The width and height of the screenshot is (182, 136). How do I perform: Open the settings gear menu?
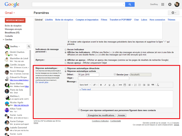point(174,13)
